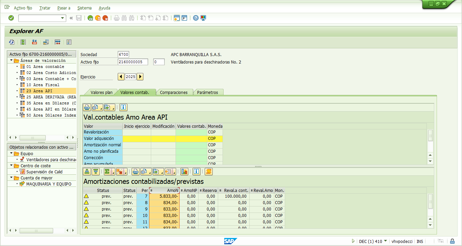This screenshot has width=462, height=246.
Task: Select 10 Area Fiscal in tree
Action: (43, 85)
